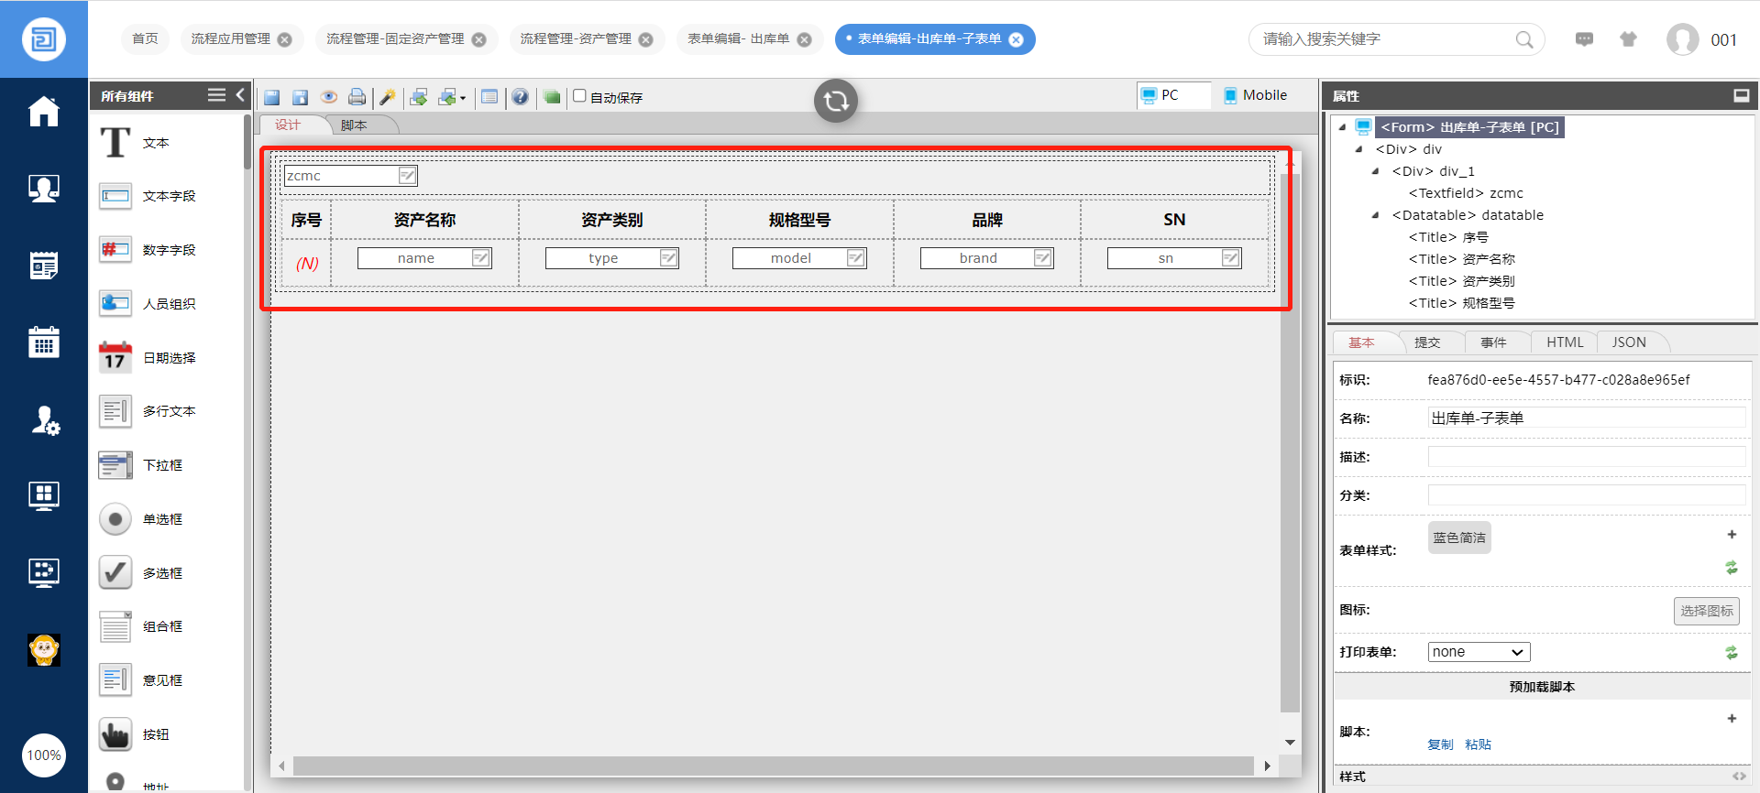Expand the 样式 section with the arrows
Image resolution: width=1760 pixels, height=793 pixels.
(1739, 777)
